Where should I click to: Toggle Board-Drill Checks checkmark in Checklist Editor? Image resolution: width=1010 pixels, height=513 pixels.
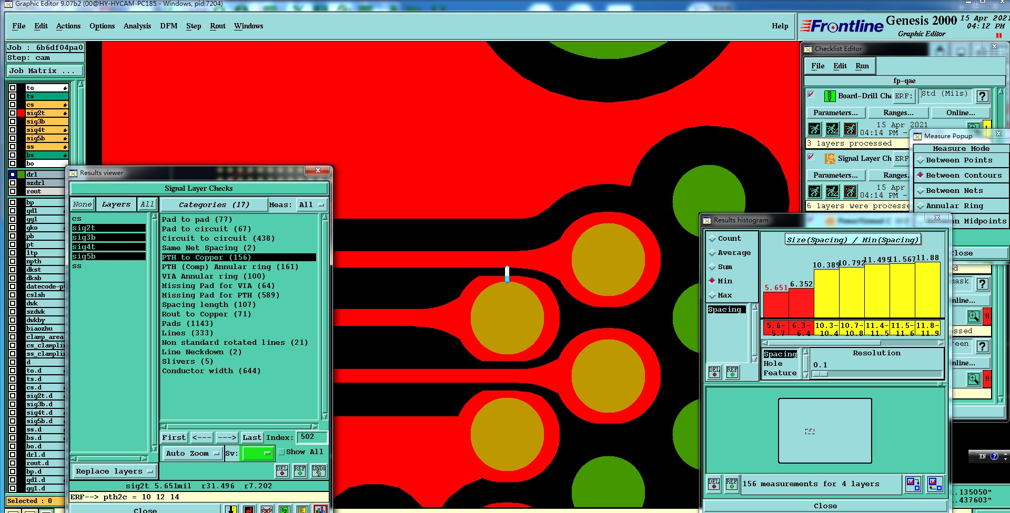coord(811,95)
